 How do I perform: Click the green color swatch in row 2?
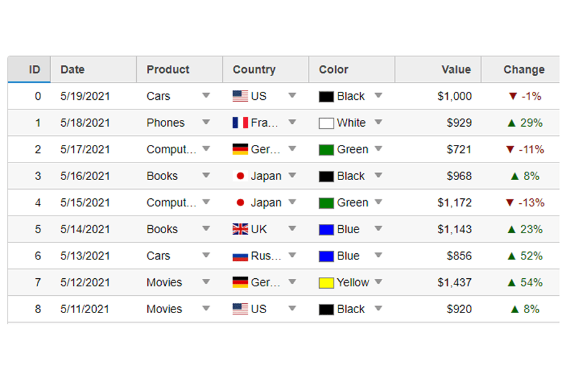tap(326, 149)
